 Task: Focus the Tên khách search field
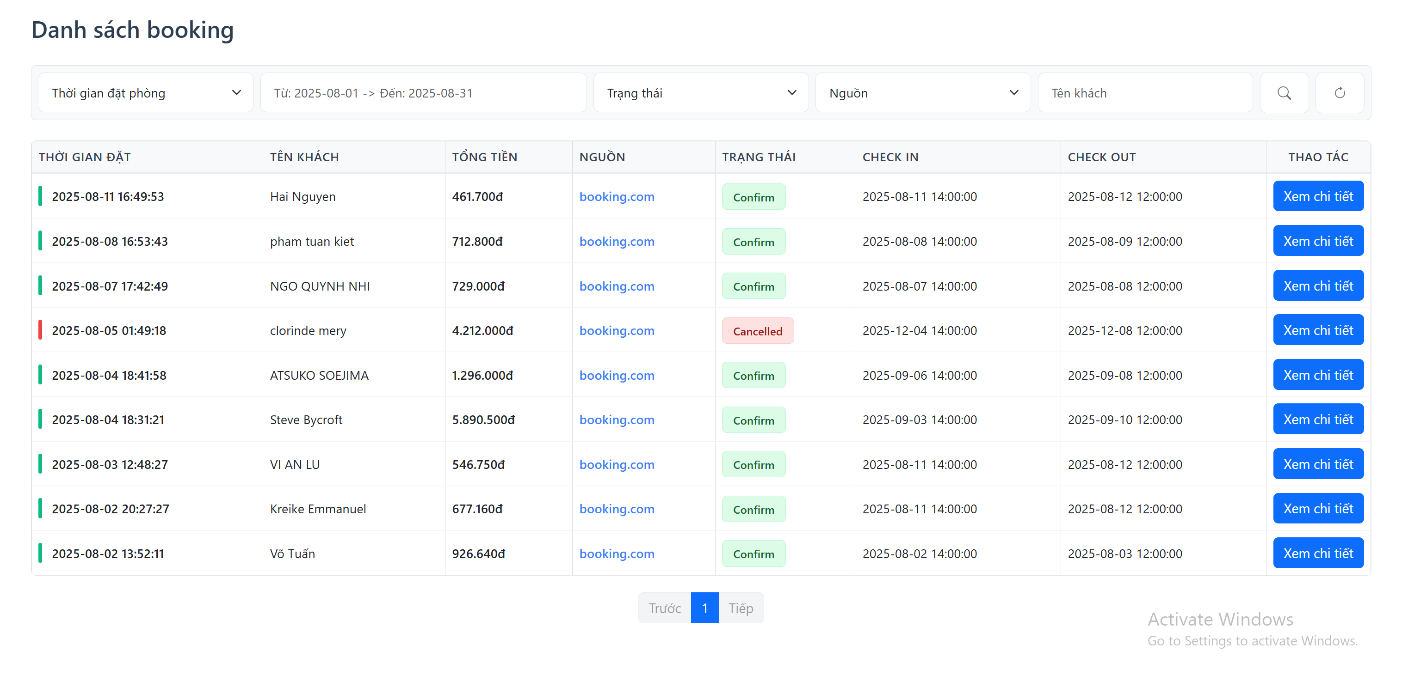pos(1144,93)
